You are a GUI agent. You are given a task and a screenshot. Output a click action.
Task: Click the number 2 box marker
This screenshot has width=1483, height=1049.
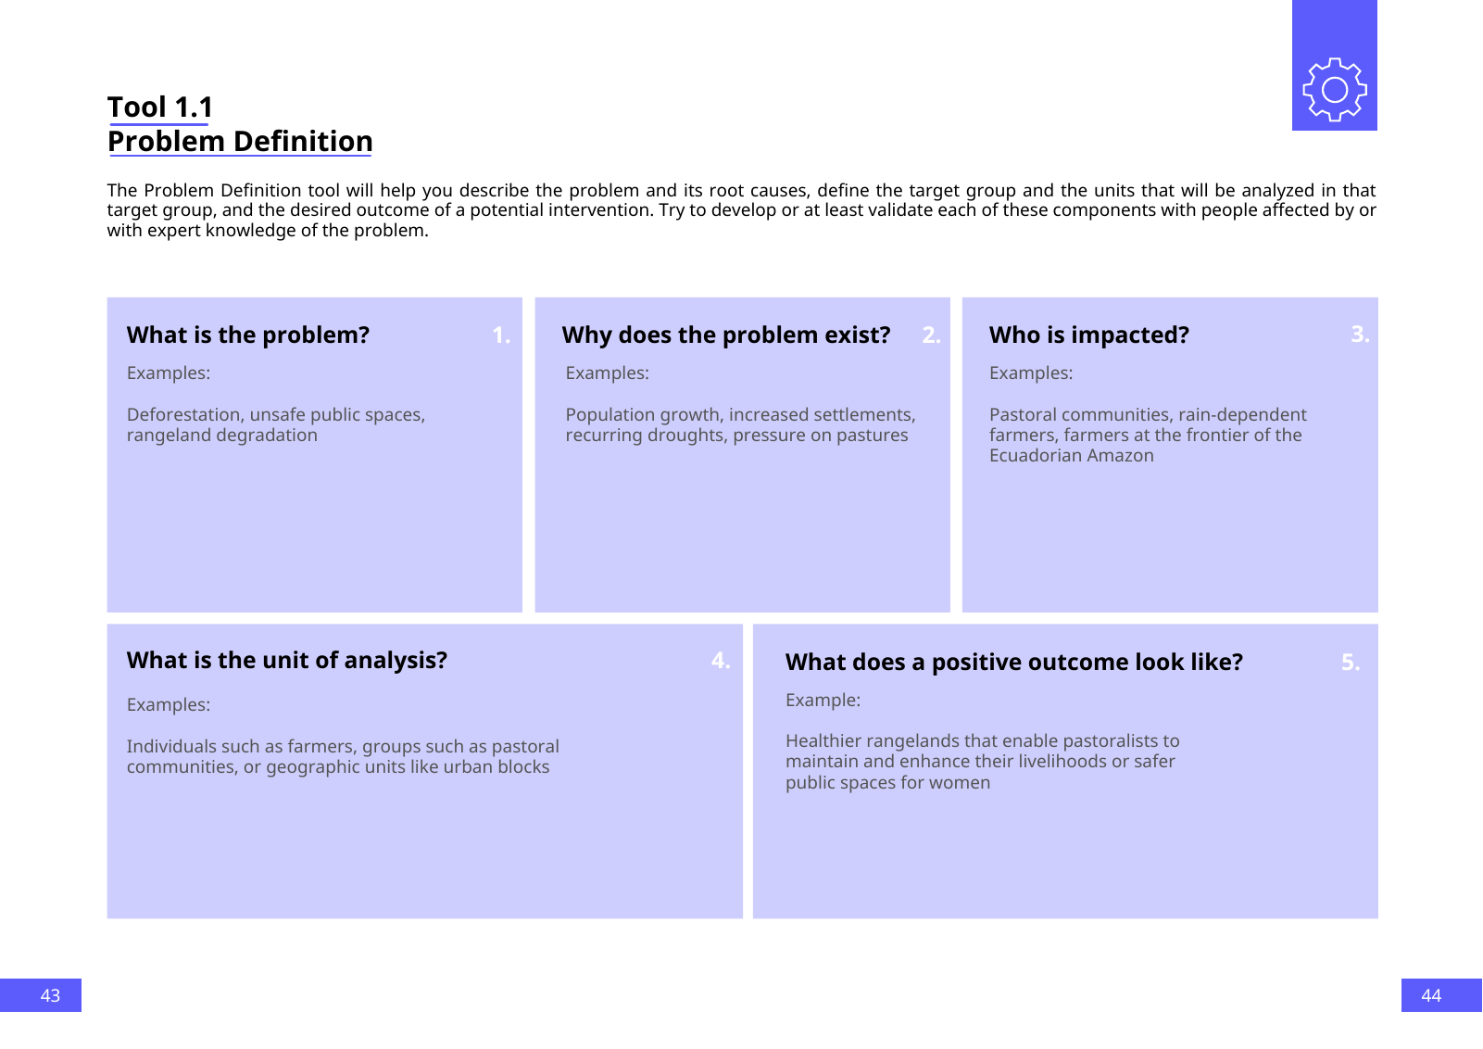[x=931, y=335]
